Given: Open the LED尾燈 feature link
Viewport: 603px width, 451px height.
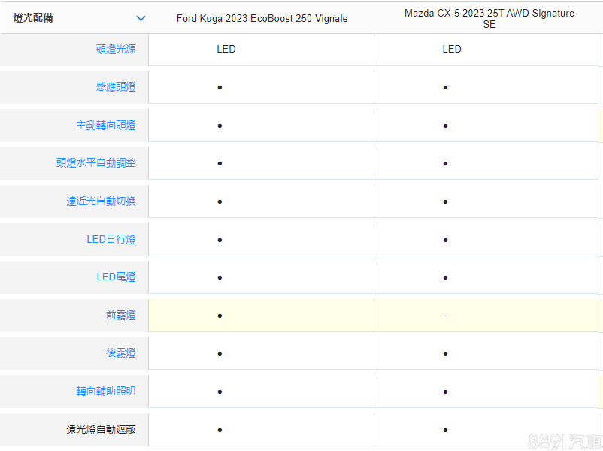Looking at the screenshot, I should pos(116,277).
